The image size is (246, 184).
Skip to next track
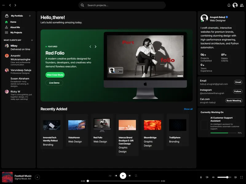click(130, 176)
